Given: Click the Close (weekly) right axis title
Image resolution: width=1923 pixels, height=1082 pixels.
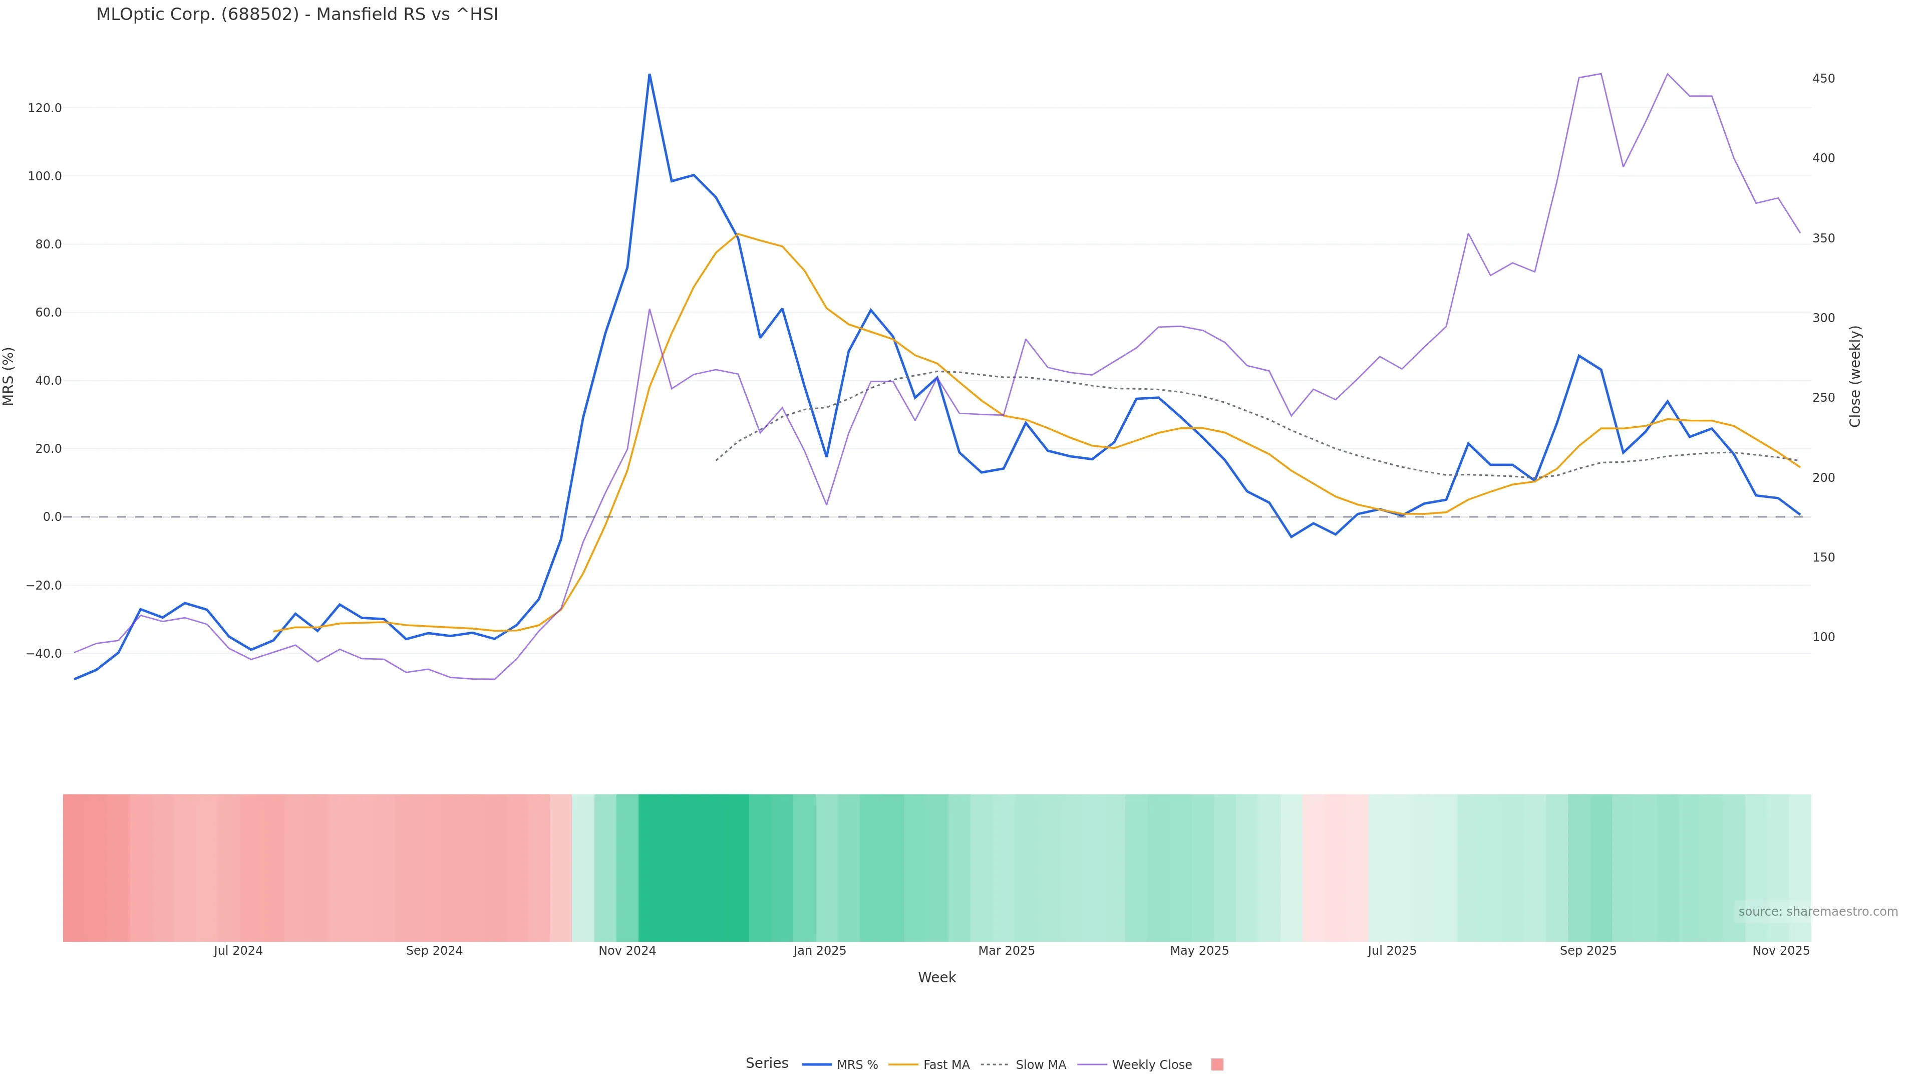Looking at the screenshot, I should (x=1855, y=376).
